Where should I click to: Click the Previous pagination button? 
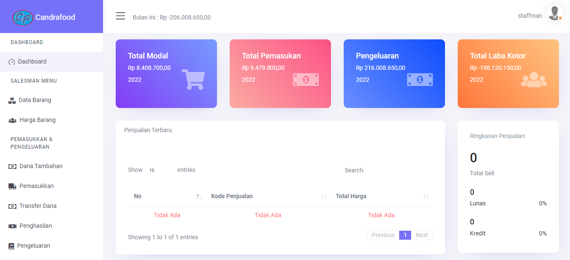383,235
